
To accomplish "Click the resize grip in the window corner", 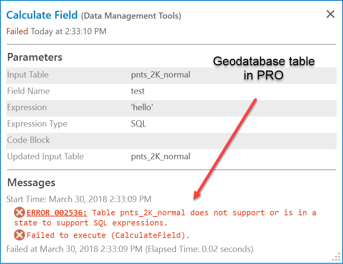I will tap(336, 257).
